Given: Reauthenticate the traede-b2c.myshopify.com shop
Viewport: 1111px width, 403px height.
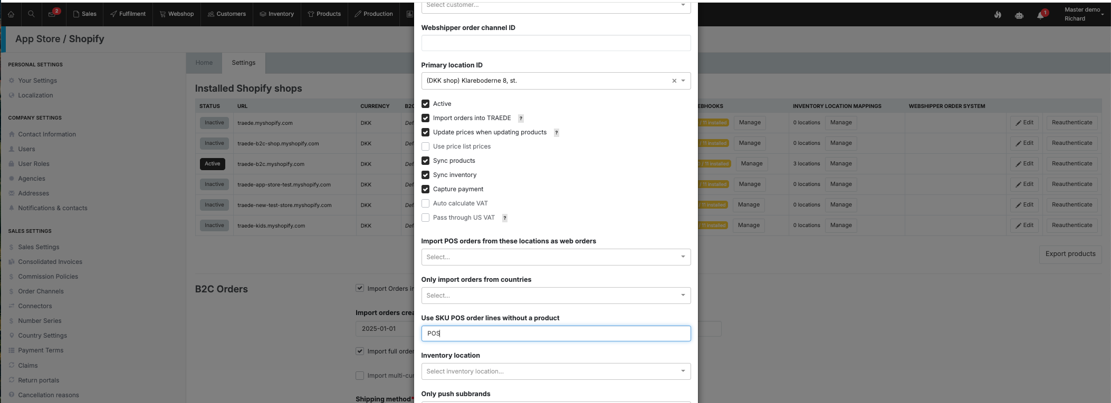Looking at the screenshot, I should [1072, 164].
